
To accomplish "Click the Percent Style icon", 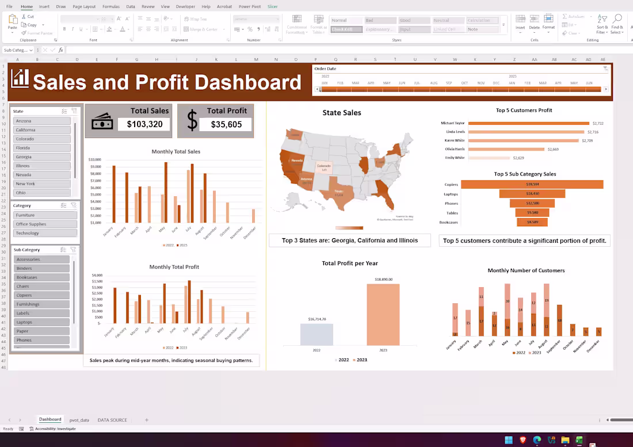I will pos(250,29).
